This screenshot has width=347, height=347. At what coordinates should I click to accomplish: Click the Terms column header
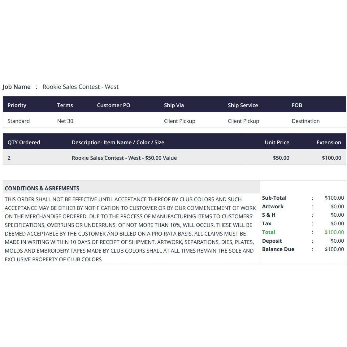(x=65, y=105)
